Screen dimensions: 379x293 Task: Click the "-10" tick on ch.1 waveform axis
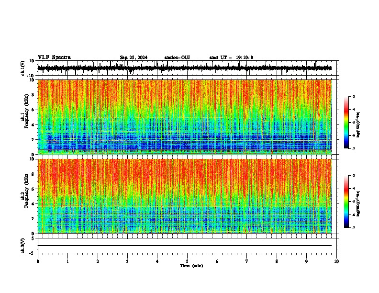tap(31, 76)
